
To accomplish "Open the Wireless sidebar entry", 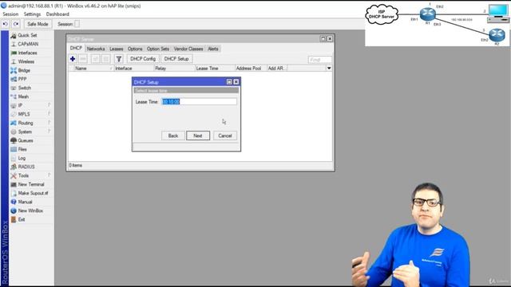I will (26, 61).
